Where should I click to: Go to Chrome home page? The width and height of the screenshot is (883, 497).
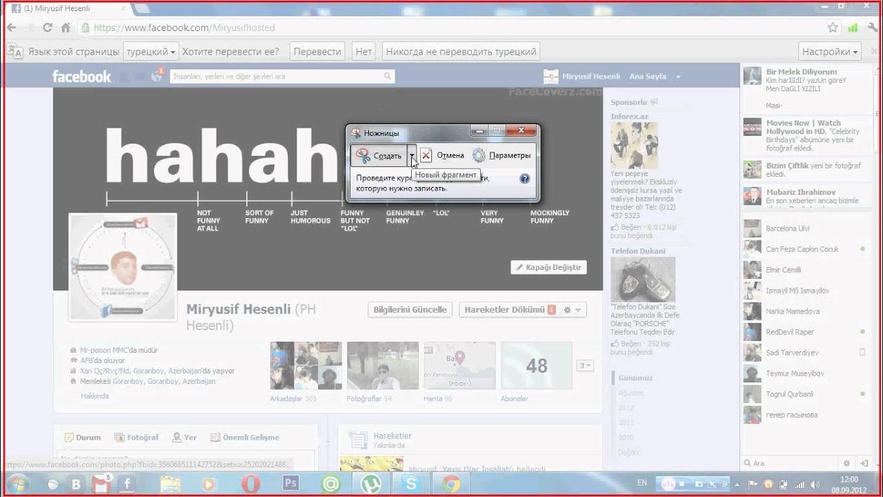click(66, 28)
